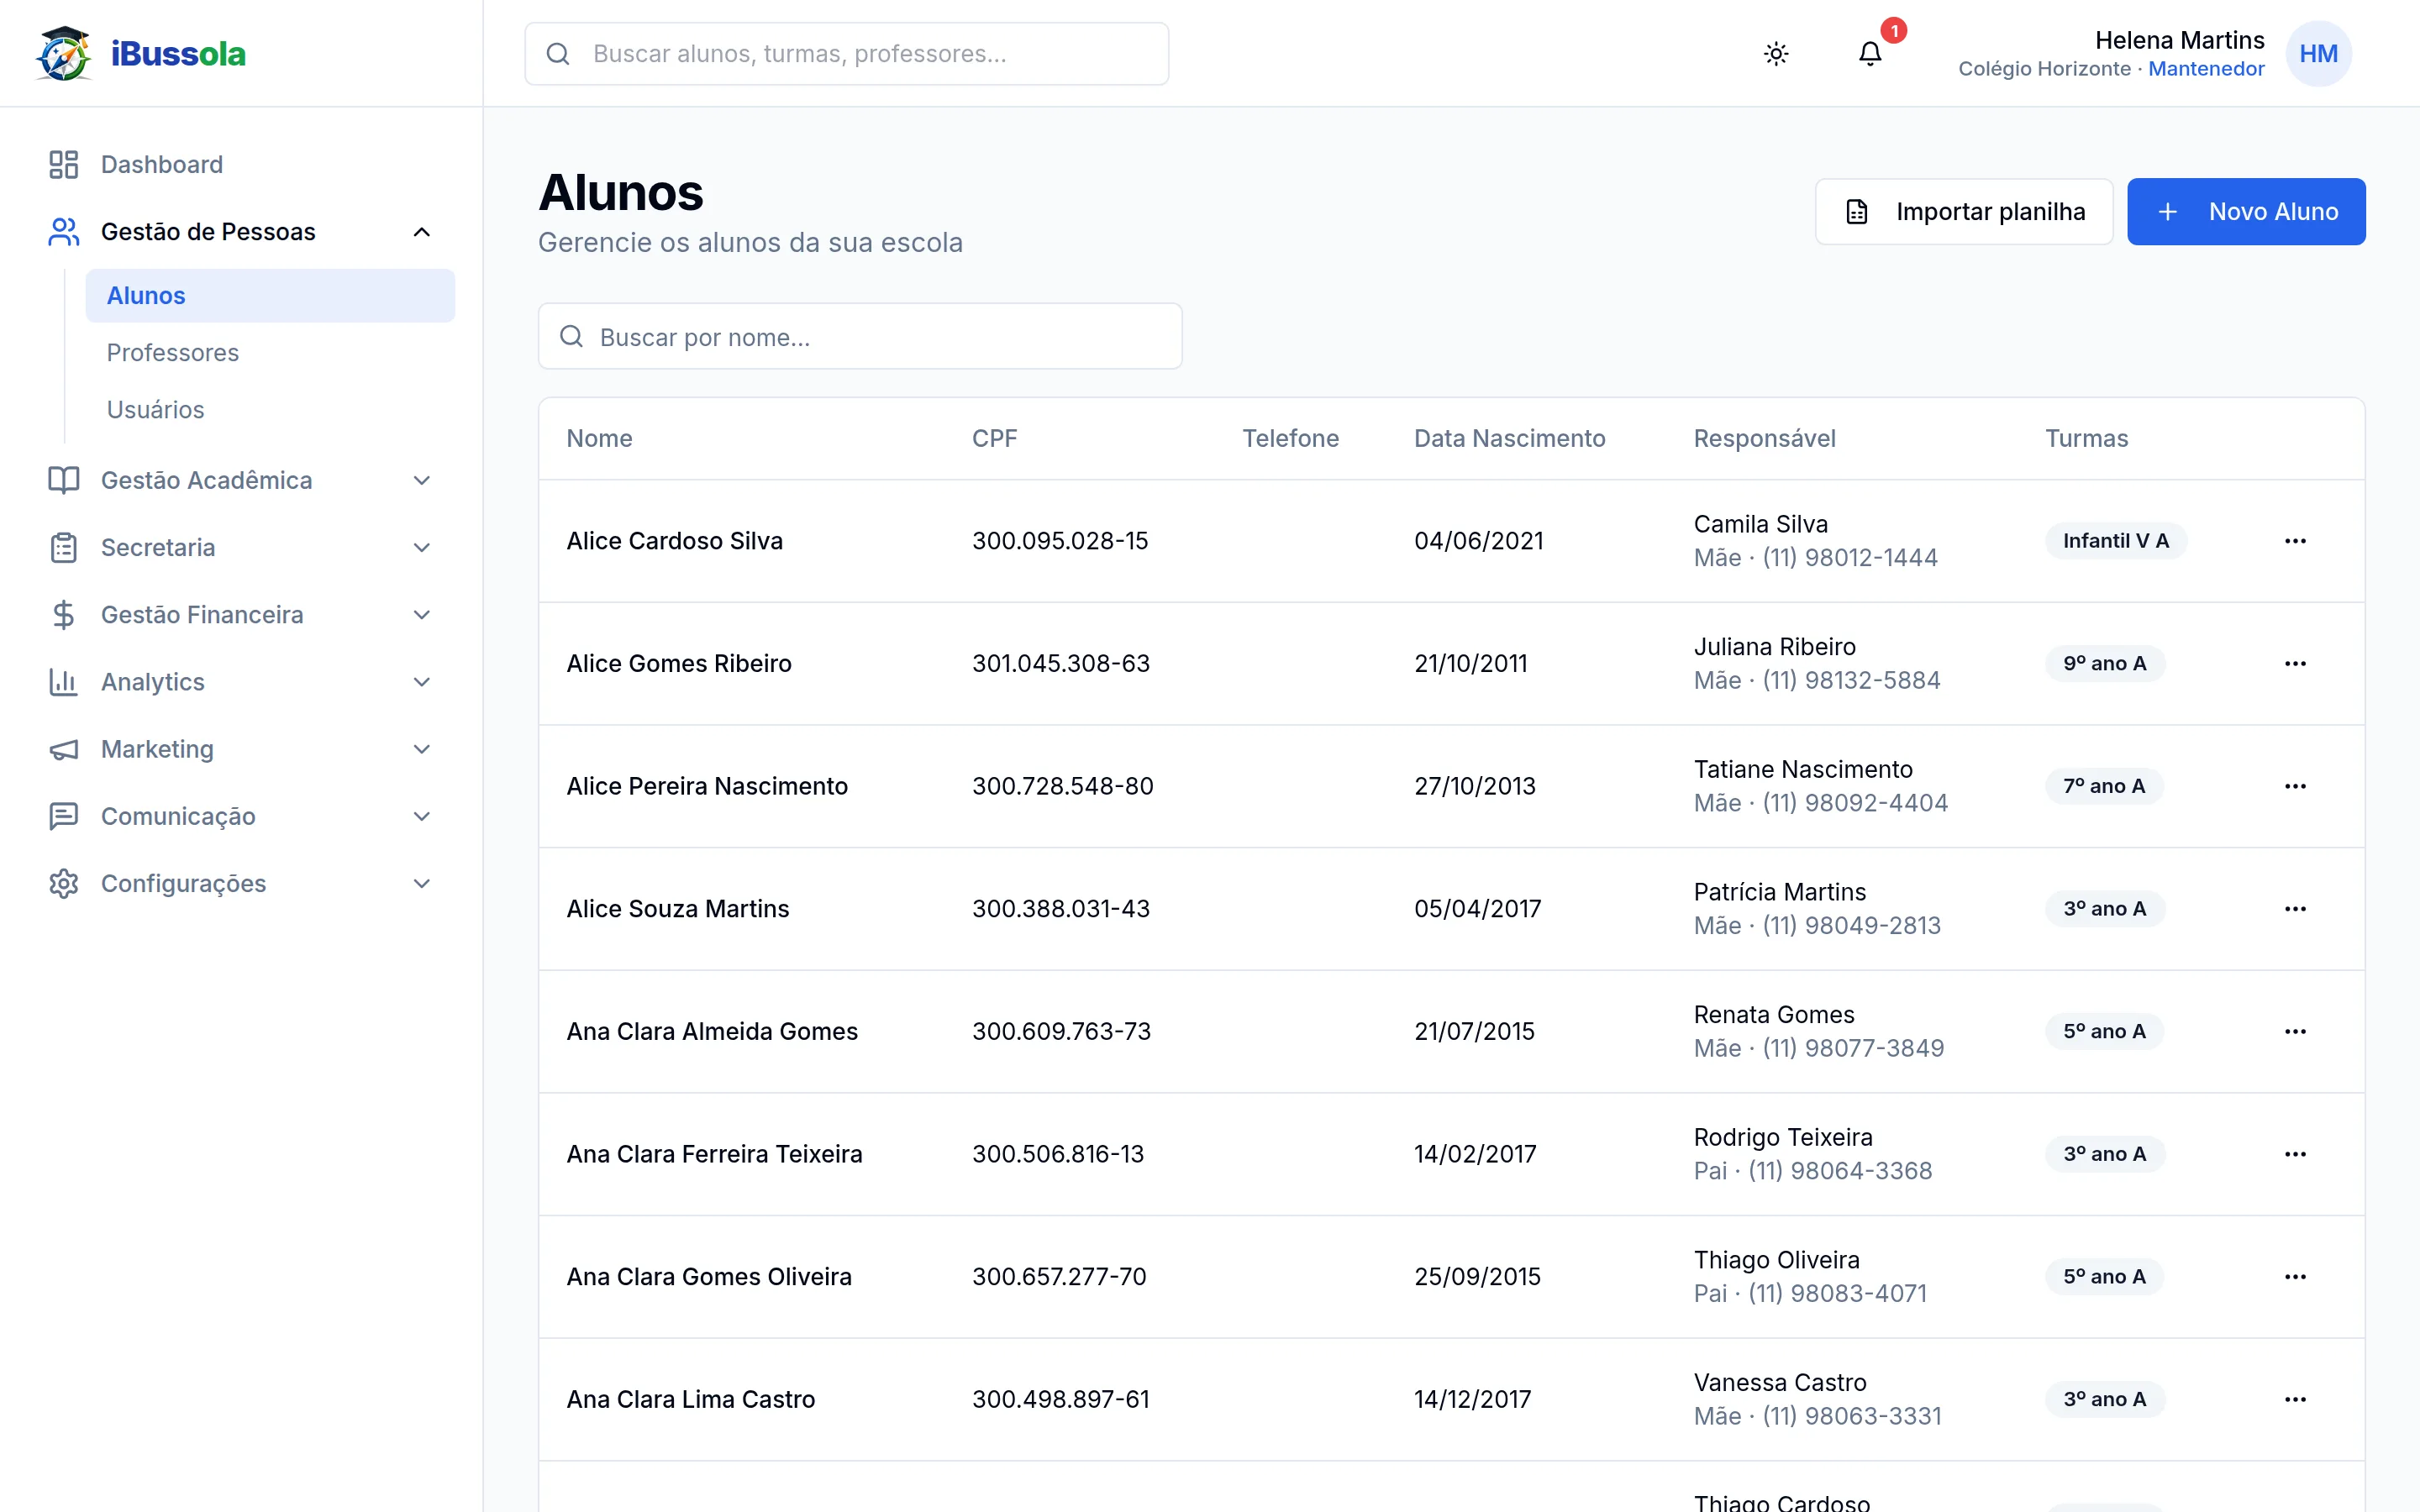Open the Professores submenu item
The height and width of the screenshot is (1512, 2420).
coord(270,353)
